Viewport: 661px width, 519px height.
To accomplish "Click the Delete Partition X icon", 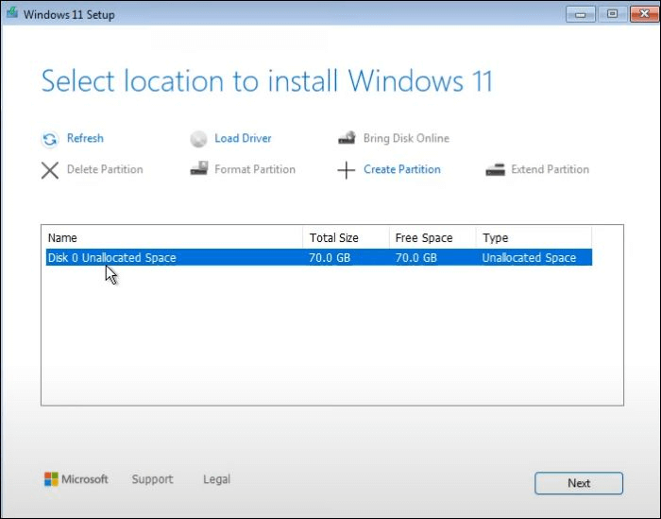I will 50,170.
